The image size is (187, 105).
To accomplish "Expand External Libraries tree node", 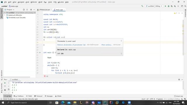I will pyautogui.click(x=5, y=15).
